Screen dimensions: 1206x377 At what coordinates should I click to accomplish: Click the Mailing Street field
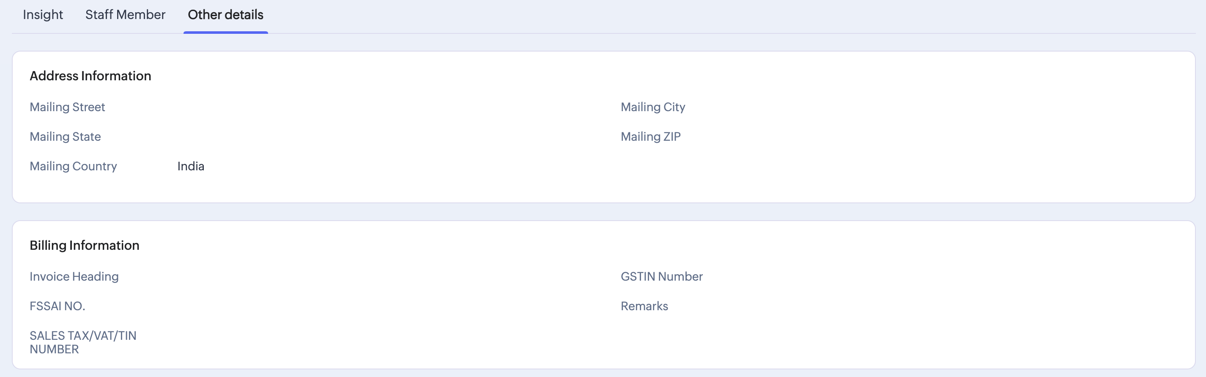point(67,107)
